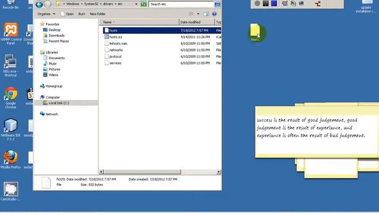Open Desktop in Favorites
The width and height of the screenshot is (379, 213).
click(x=52, y=30)
